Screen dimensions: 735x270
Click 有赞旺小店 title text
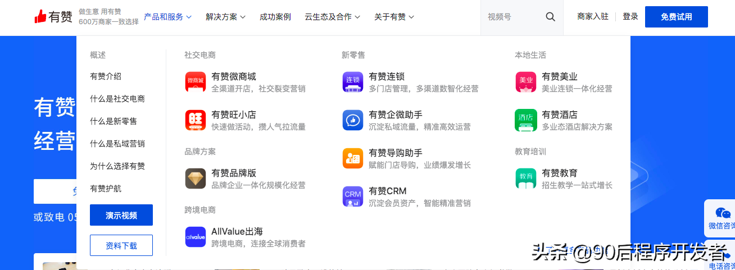(234, 115)
